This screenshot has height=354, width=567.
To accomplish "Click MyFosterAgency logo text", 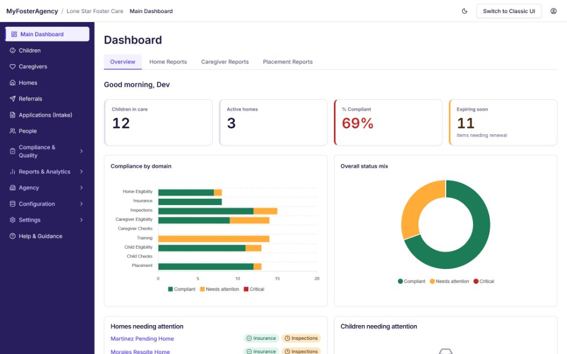I will pos(32,11).
